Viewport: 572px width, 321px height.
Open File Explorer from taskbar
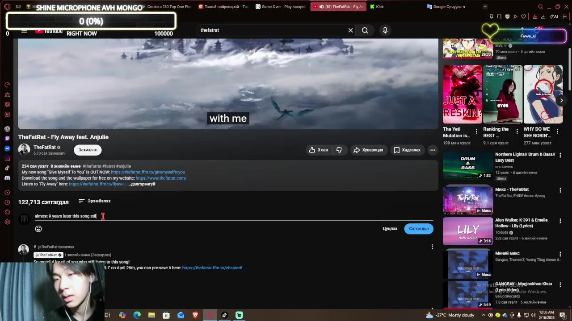pos(151,315)
